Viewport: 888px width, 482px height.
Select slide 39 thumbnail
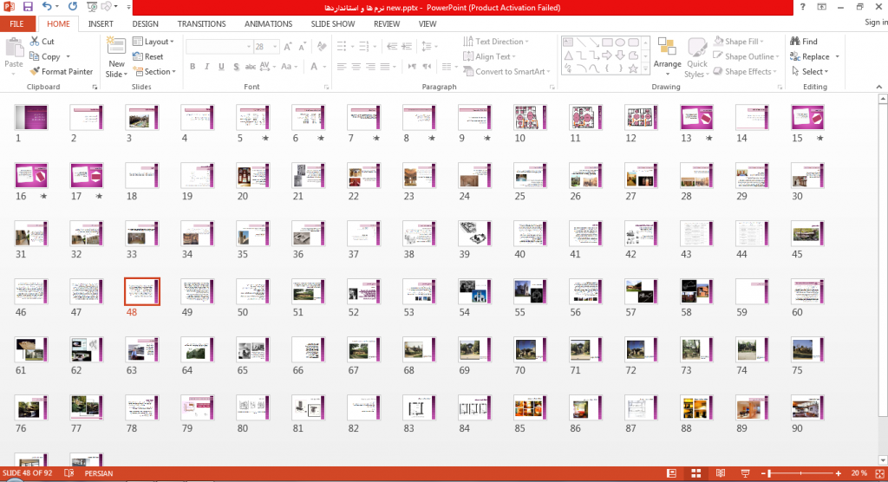tap(474, 233)
